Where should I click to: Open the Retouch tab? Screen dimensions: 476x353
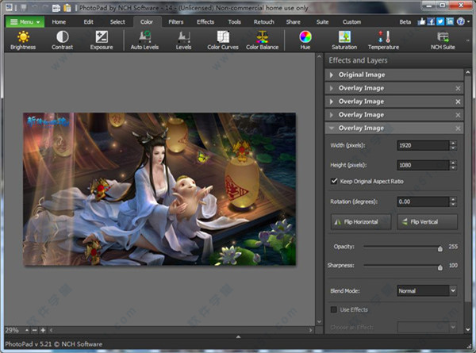pyautogui.click(x=264, y=22)
